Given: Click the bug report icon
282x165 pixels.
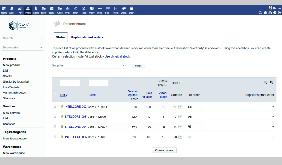Looking at the screenshot, I should 265,13.
